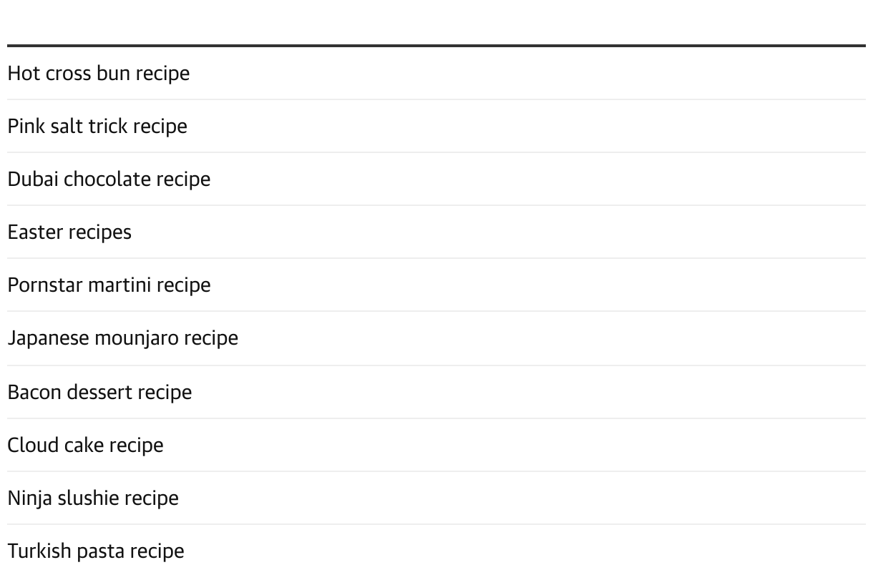Pick the search term about pink salt

pos(97,126)
